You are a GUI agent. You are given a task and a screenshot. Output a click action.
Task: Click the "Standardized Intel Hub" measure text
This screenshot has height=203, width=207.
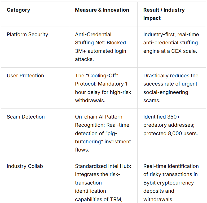pos(103,166)
